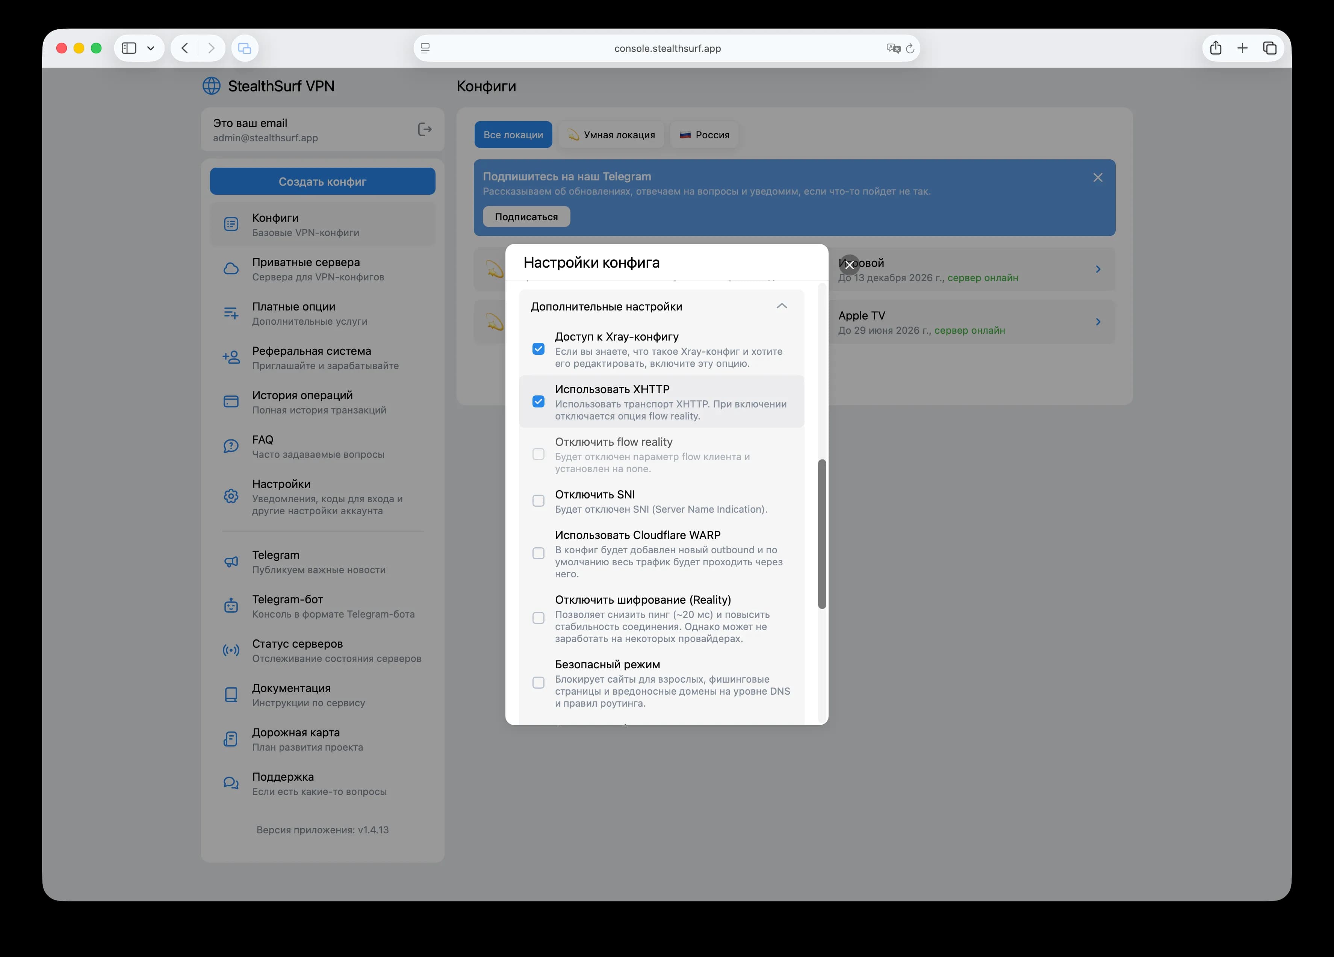Check Использовать Cloudflare WARP option

[538, 554]
